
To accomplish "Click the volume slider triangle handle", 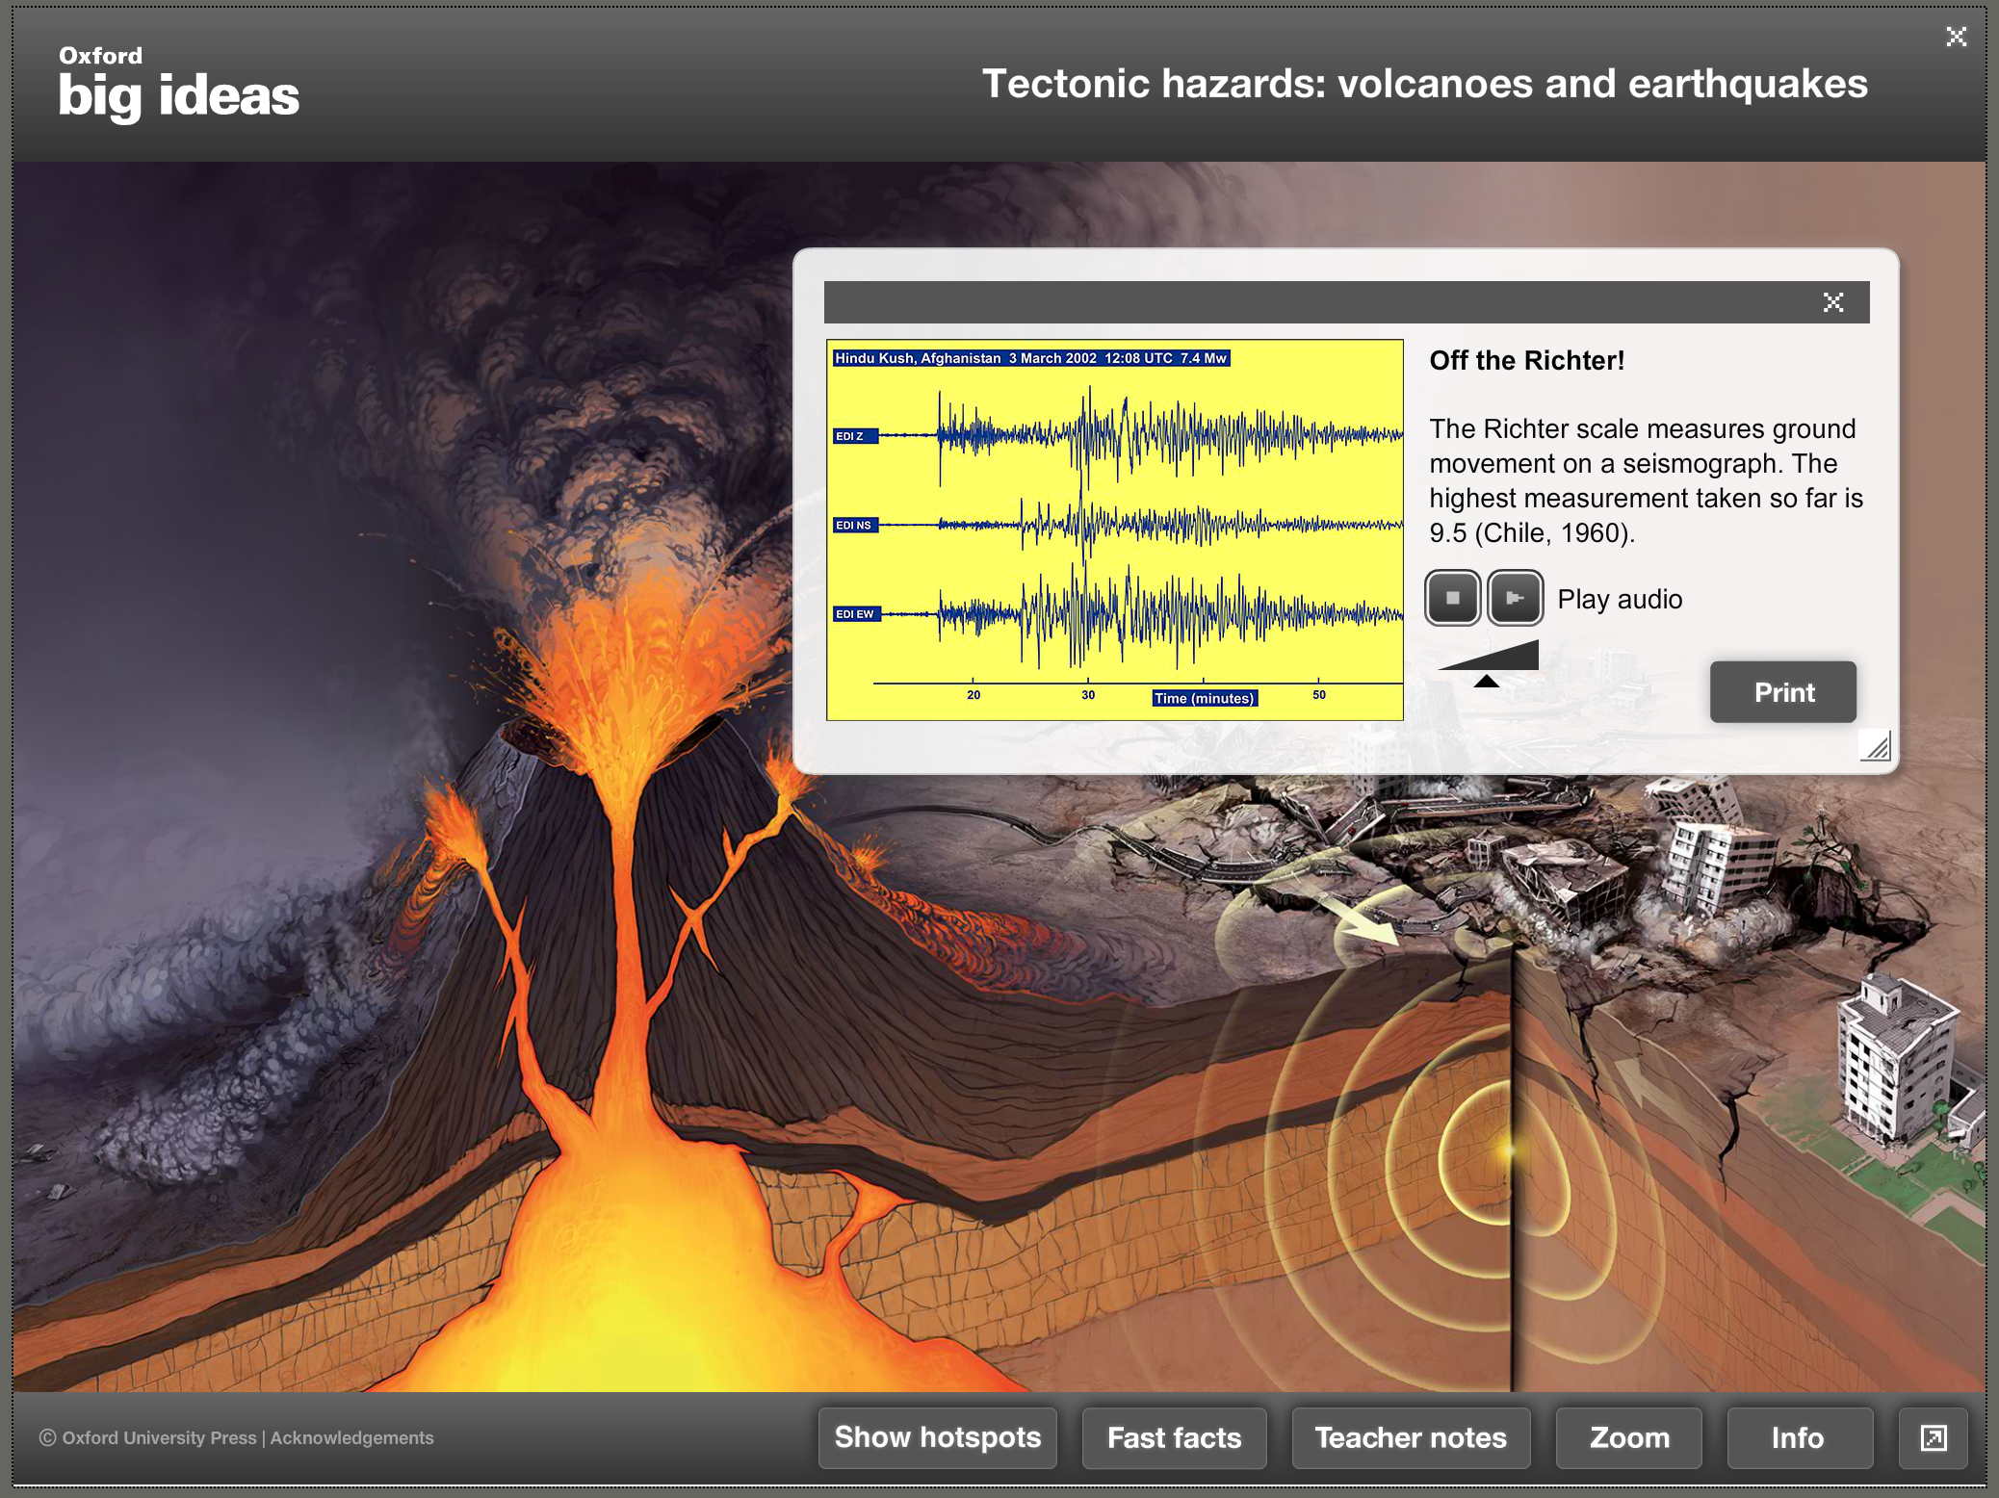I will pos(1487,681).
